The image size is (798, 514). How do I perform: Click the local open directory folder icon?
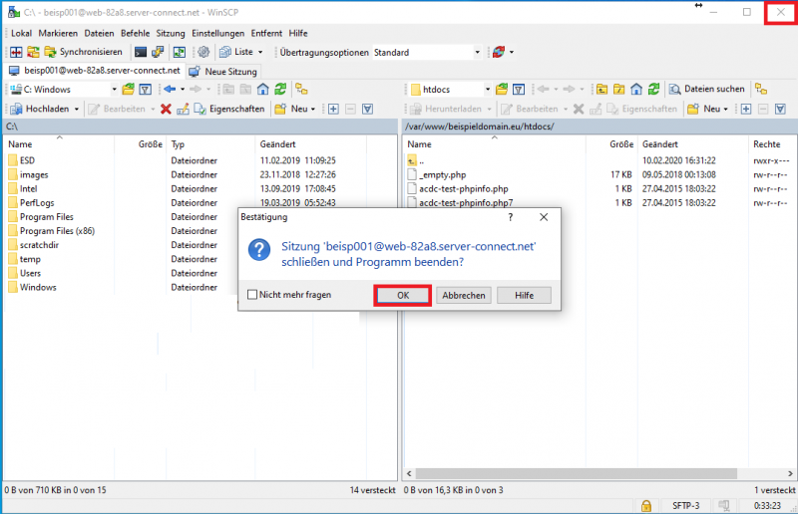click(x=129, y=90)
